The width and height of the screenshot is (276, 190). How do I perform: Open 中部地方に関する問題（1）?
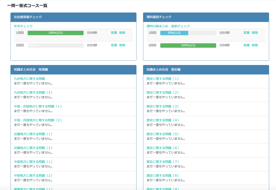[33, 162]
